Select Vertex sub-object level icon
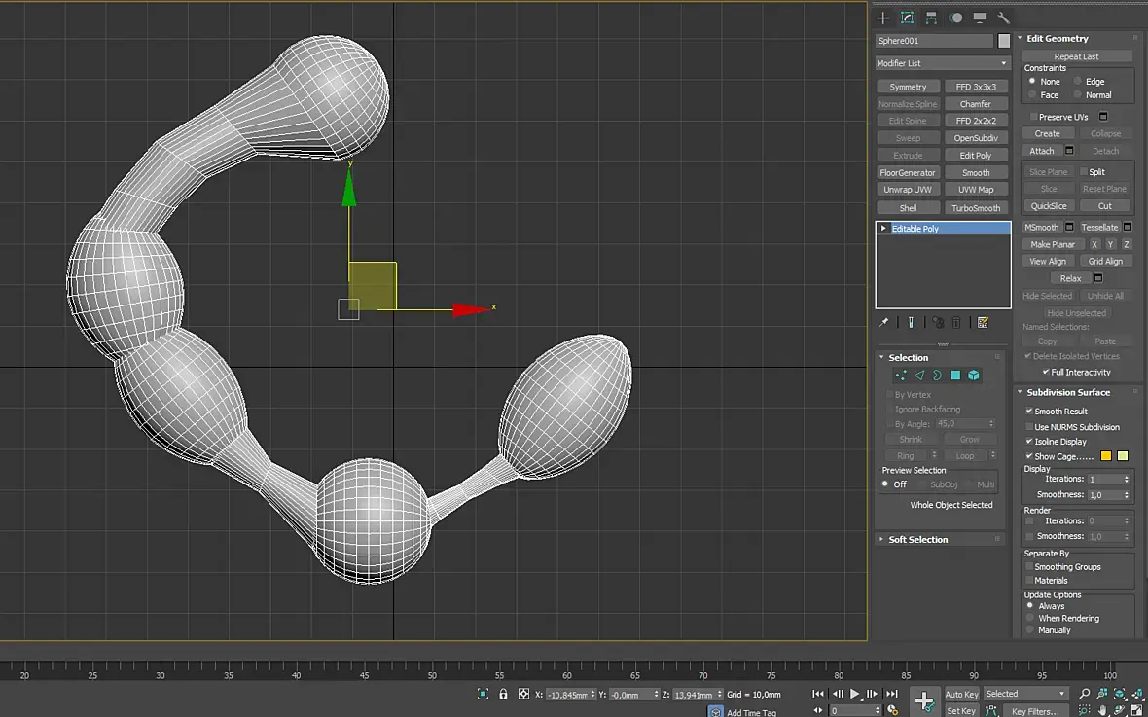The image size is (1148, 717). (x=900, y=376)
